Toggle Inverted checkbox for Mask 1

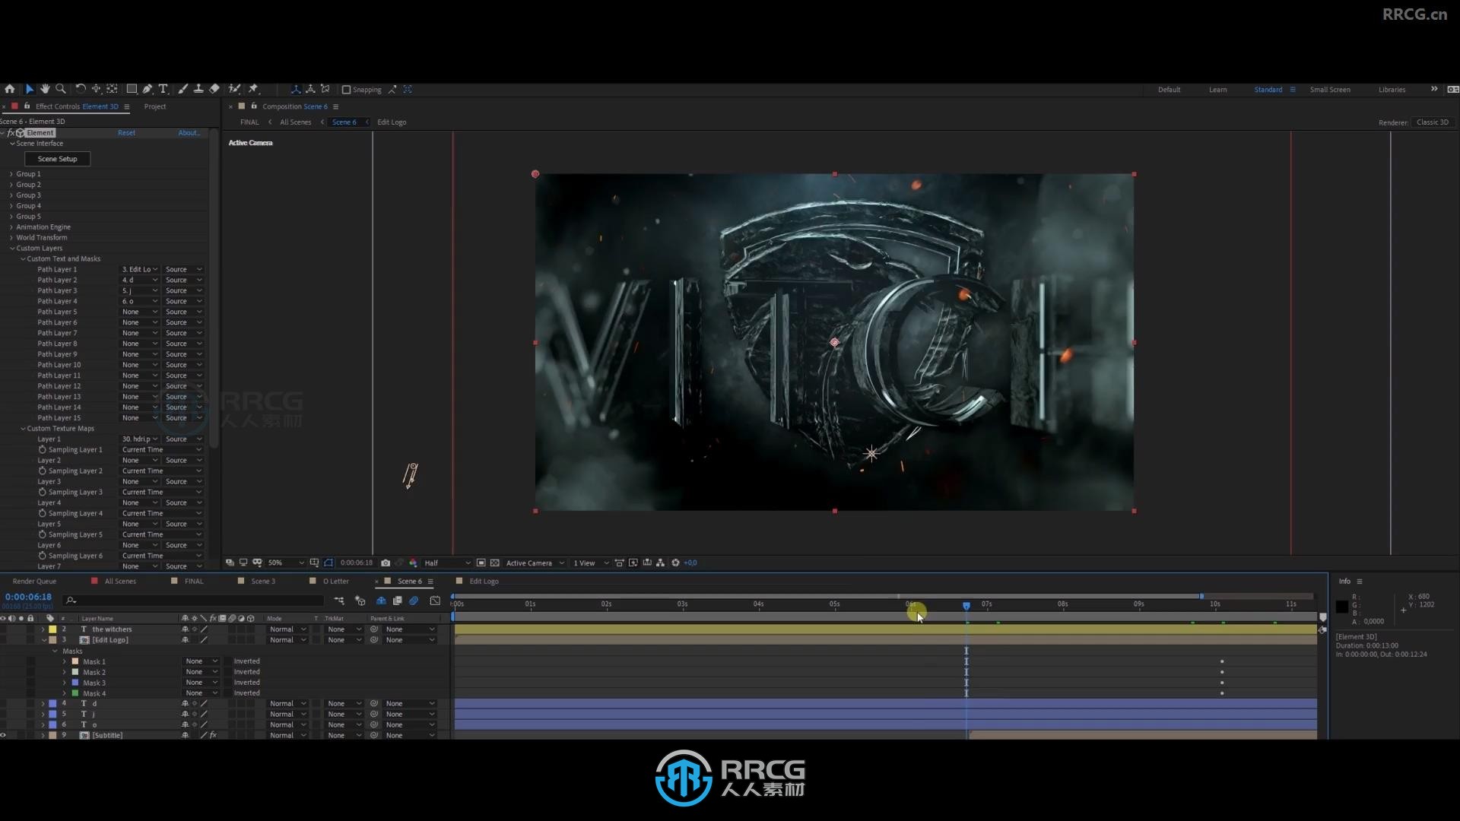coord(229,661)
